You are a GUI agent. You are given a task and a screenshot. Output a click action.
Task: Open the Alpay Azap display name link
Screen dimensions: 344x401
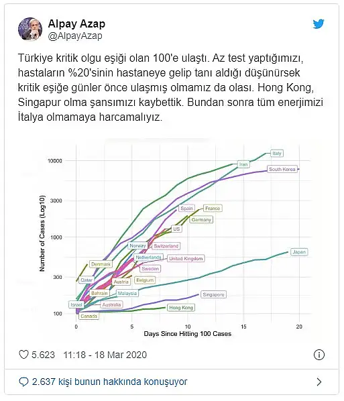click(76, 23)
